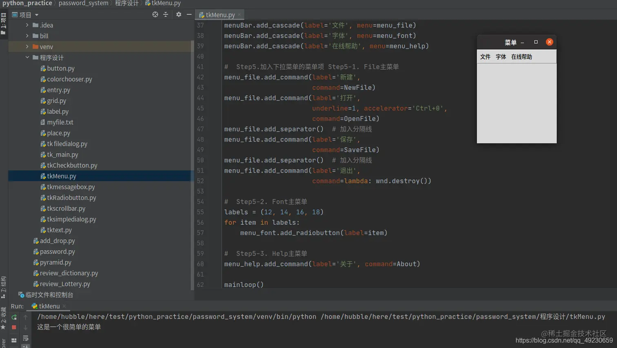Open project panel settings gear
617x348 pixels.
click(179, 14)
